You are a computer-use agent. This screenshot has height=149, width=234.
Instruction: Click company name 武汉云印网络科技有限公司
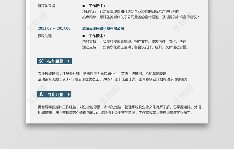coord(103,28)
